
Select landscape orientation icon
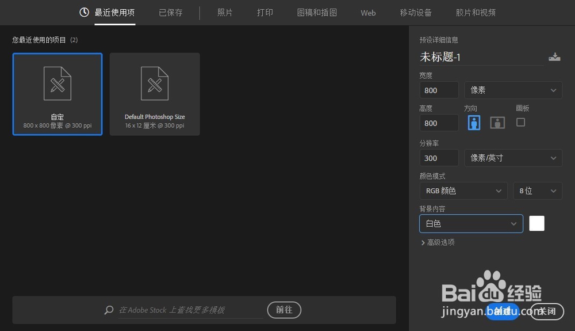pos(497,123)
